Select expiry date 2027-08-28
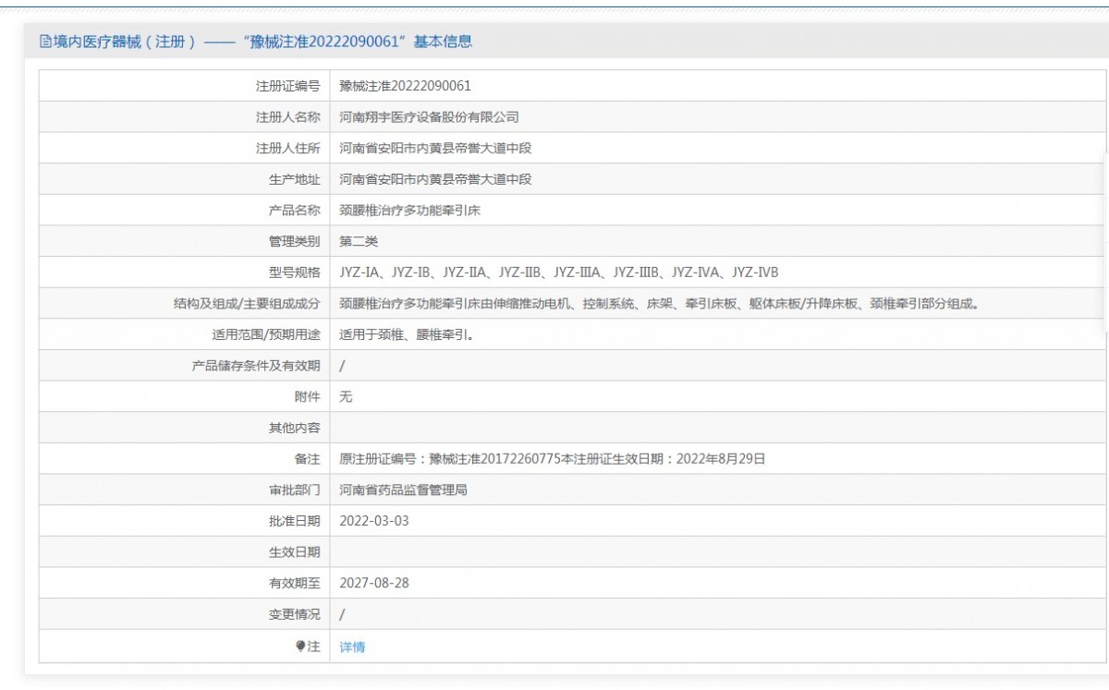The width and height of the screenshot is (1109, 690). coord(373,583)
